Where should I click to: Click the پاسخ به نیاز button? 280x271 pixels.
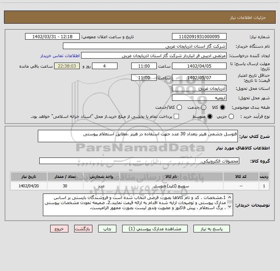[x=211, y=229]
